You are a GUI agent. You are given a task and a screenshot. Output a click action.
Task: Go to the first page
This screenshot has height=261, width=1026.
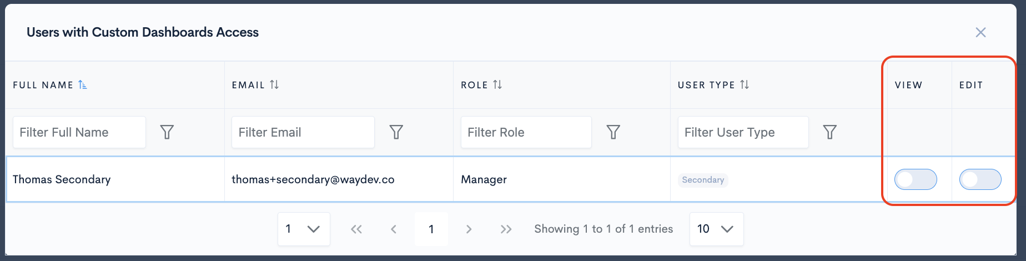pyautogui.click(x=356, y=229)
